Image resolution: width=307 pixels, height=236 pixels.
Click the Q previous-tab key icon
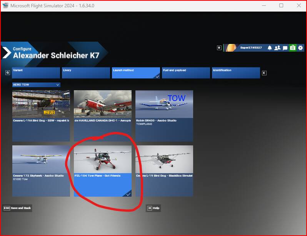pos(8,73)
